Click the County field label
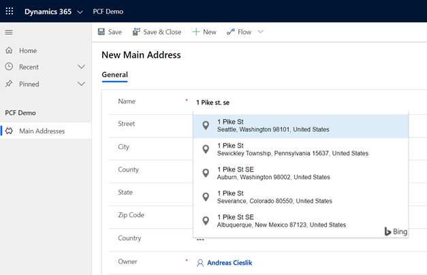Image resolution: width=427 pixels, height=275 pixels. pyautogui.click(x=128, y=169)
